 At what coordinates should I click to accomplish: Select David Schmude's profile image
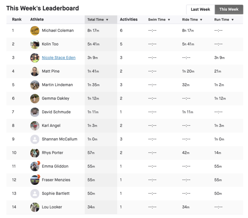(35, 112)
